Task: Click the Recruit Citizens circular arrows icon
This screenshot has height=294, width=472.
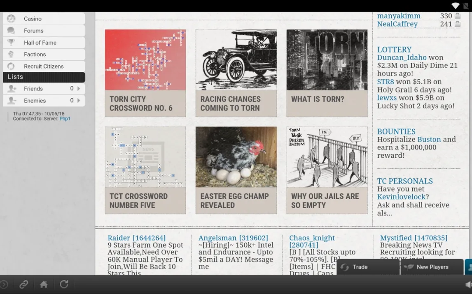Action: point(11,67)
